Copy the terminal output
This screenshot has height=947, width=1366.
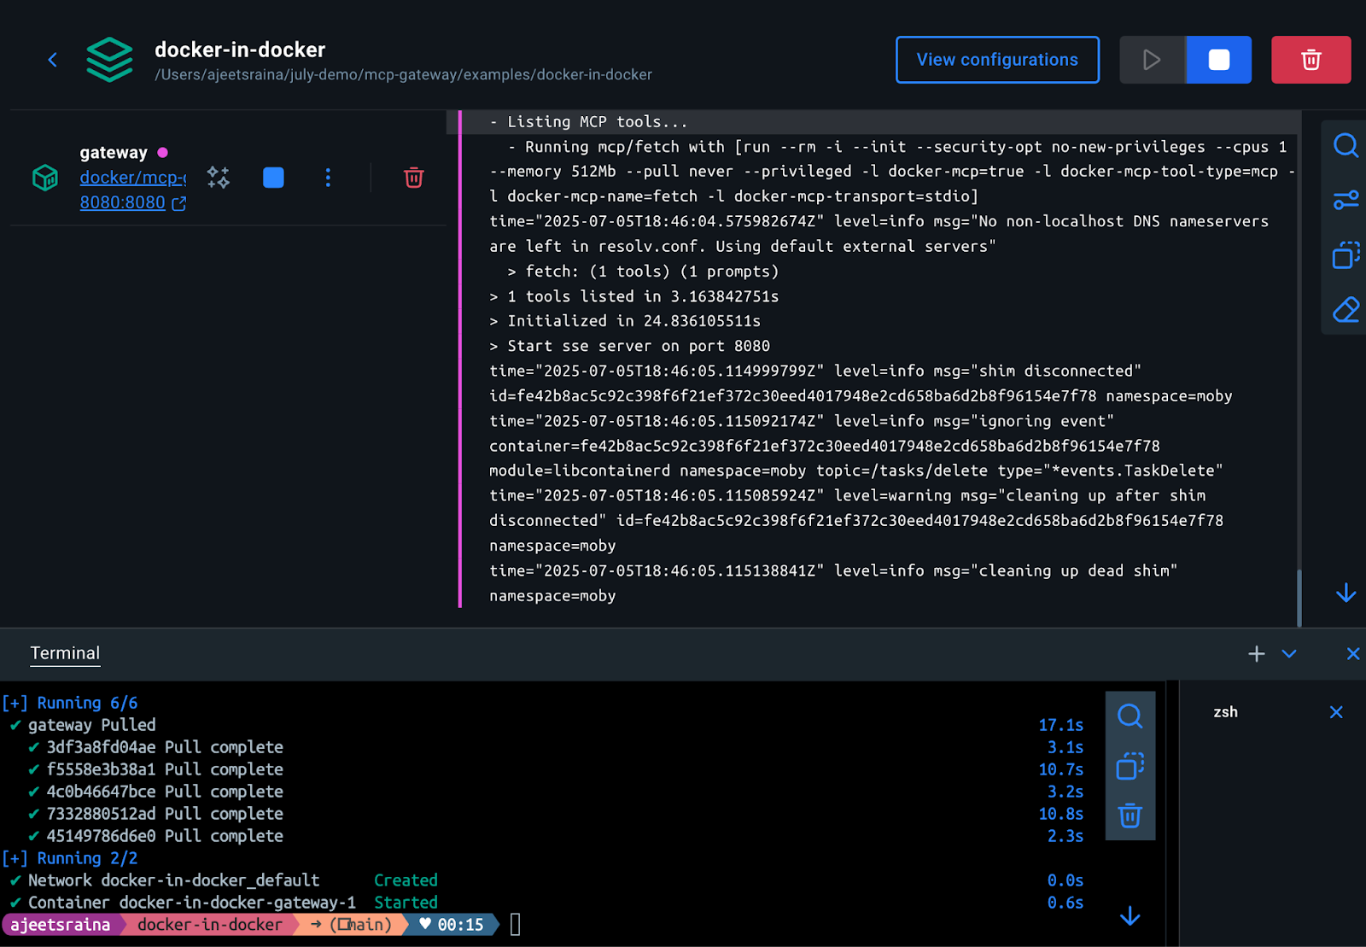tap(1130, 766)
